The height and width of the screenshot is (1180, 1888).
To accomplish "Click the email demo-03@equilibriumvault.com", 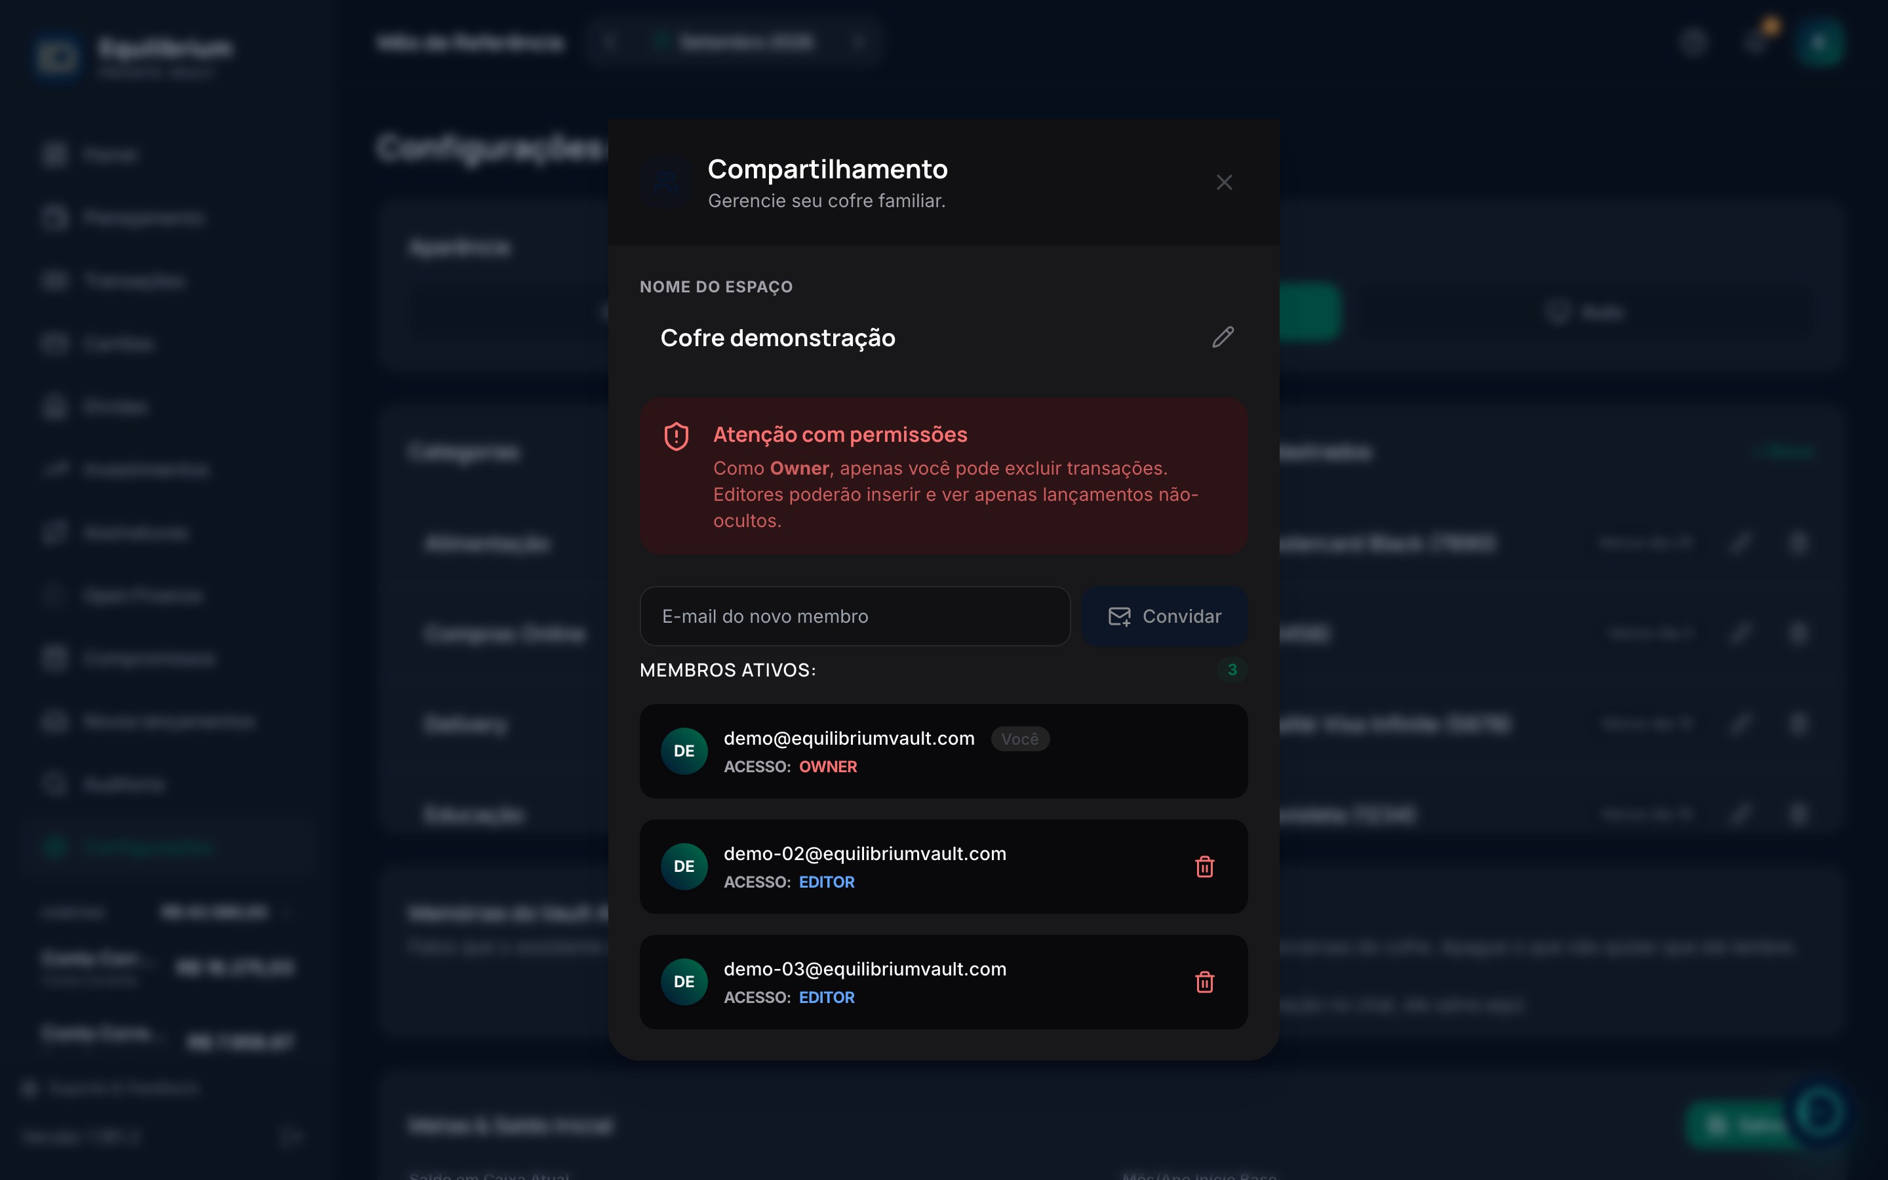I will pos(865,970).
